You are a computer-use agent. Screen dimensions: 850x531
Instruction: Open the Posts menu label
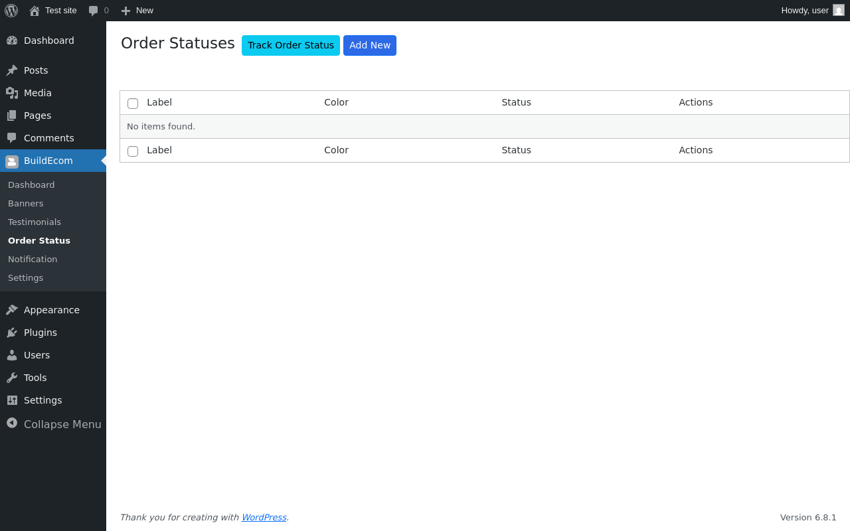pyautogui.click(x=36, y=70)
